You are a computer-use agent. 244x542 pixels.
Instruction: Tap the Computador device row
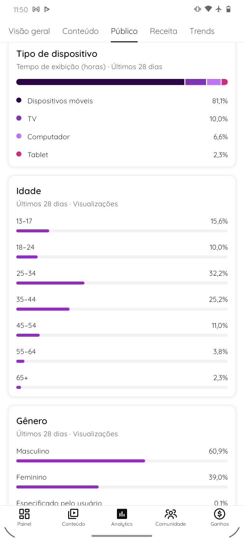[122, 137]
